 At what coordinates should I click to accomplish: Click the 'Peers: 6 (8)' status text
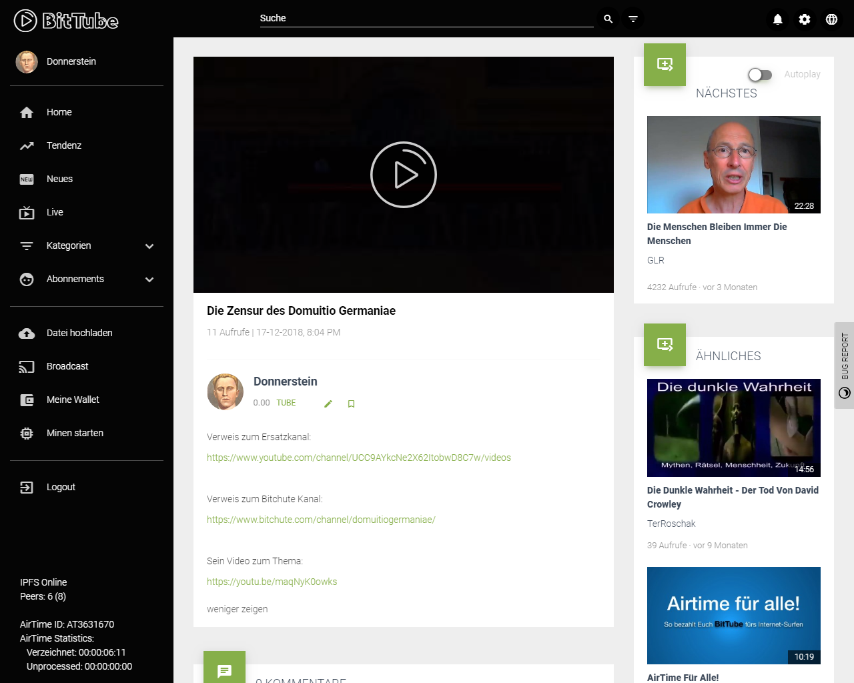[43, 597]
